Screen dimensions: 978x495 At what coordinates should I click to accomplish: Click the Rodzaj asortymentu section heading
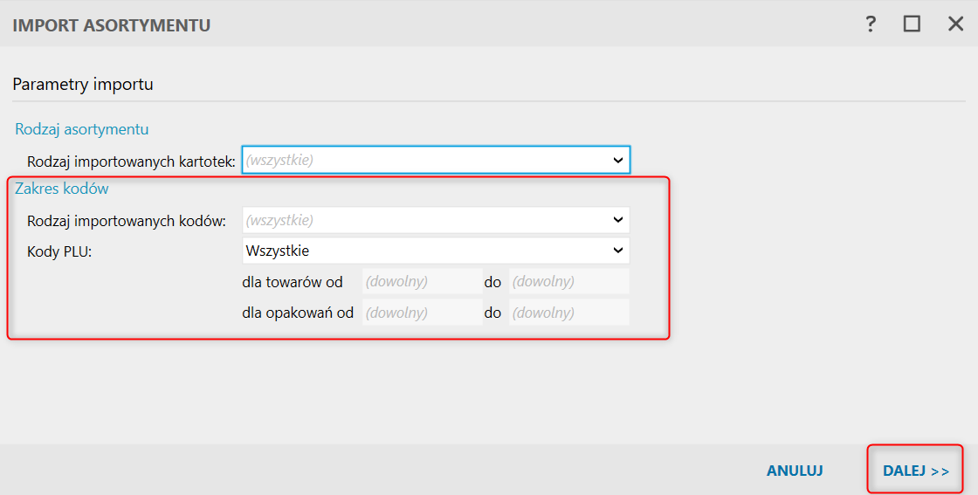(x=82, y=129)
